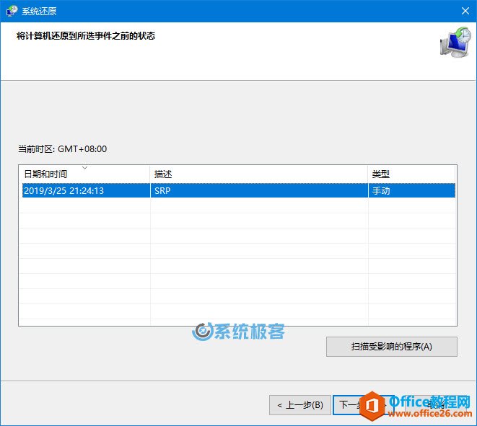Click the 描述 column header
The image size is (477, 426).
259,174
